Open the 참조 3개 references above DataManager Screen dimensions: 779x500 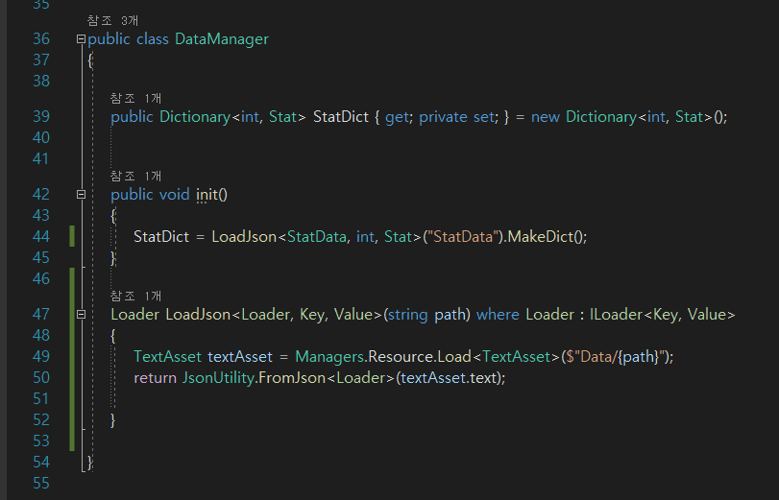(x=112, y=19)
